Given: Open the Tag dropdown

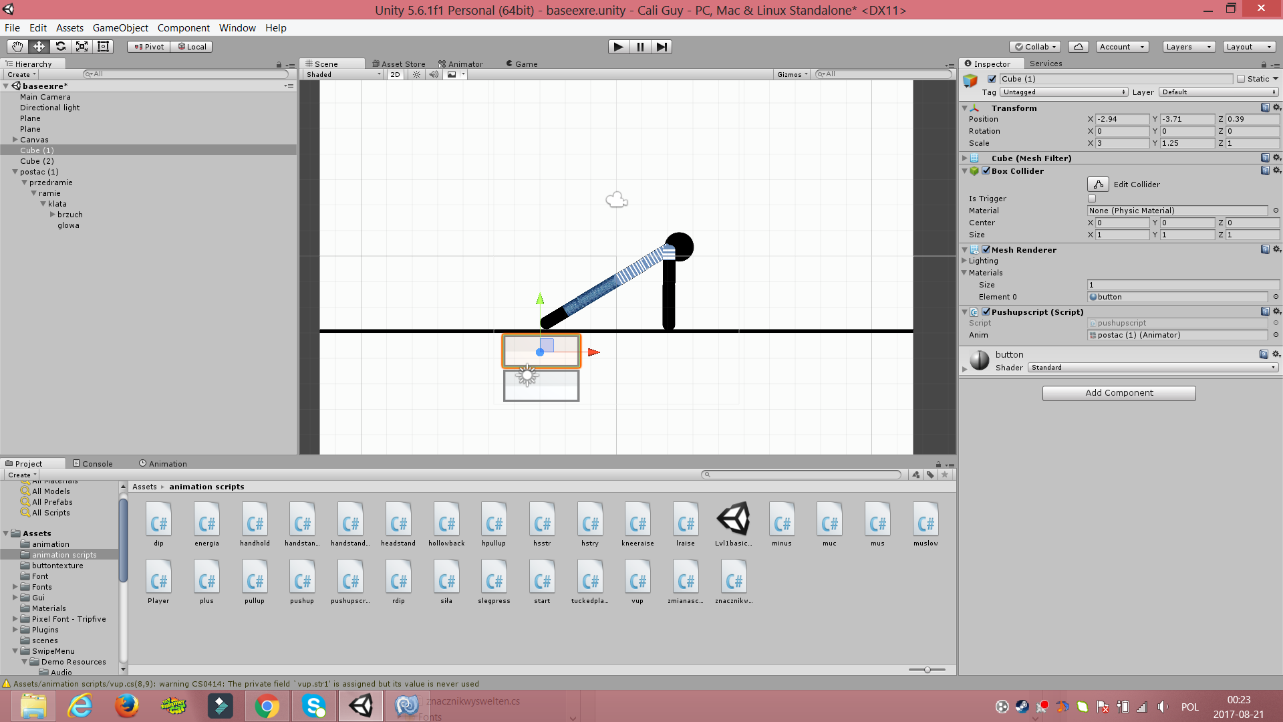Looking at the screenshot, I should click(x=1064, y=92).
